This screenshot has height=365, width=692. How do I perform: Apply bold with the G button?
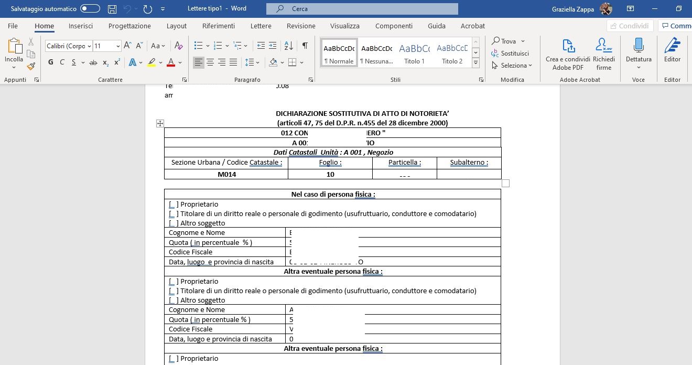pyautogui.click(x=51, y=62)
